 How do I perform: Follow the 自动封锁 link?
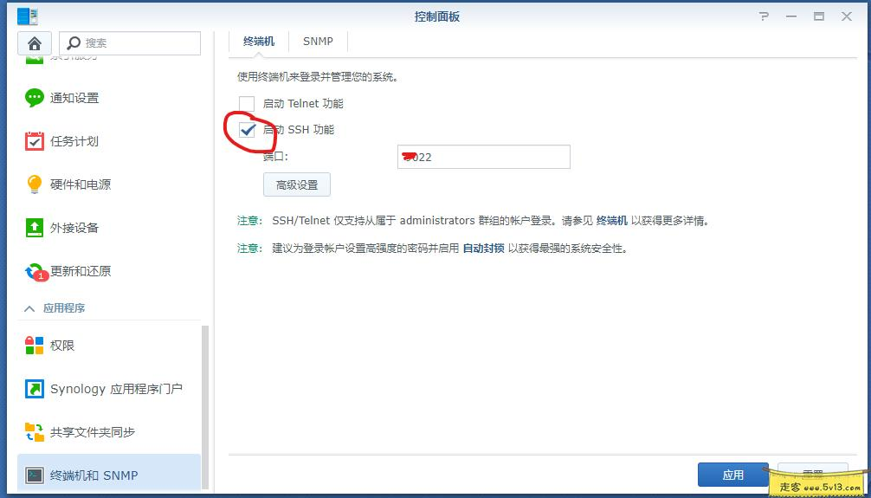click(484, 249)
